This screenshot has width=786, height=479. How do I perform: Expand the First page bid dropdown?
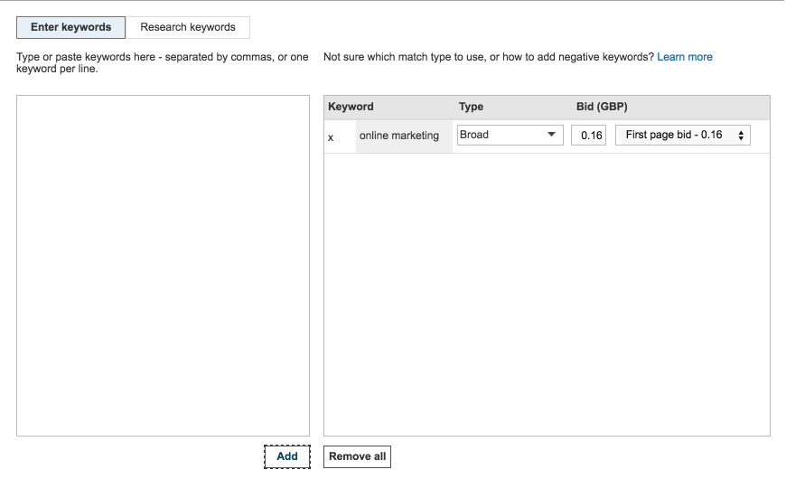click(x=681, y=136)
